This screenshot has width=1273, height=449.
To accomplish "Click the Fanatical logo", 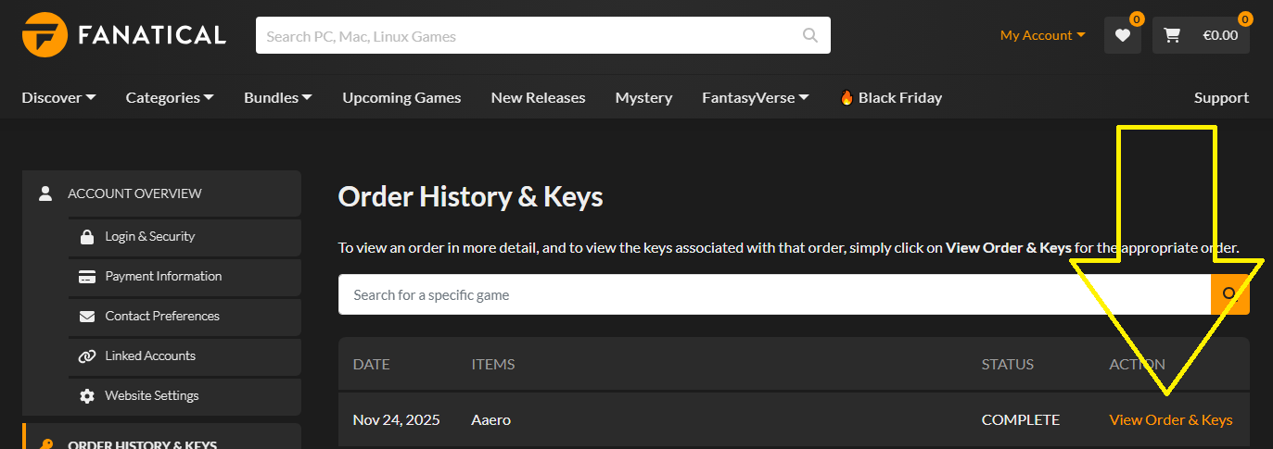I will click(x=124, y=35).
